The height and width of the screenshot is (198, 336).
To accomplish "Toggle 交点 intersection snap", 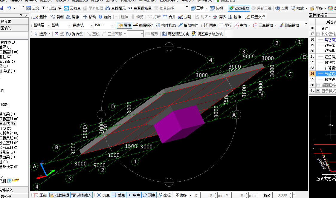I will (103, 195).
